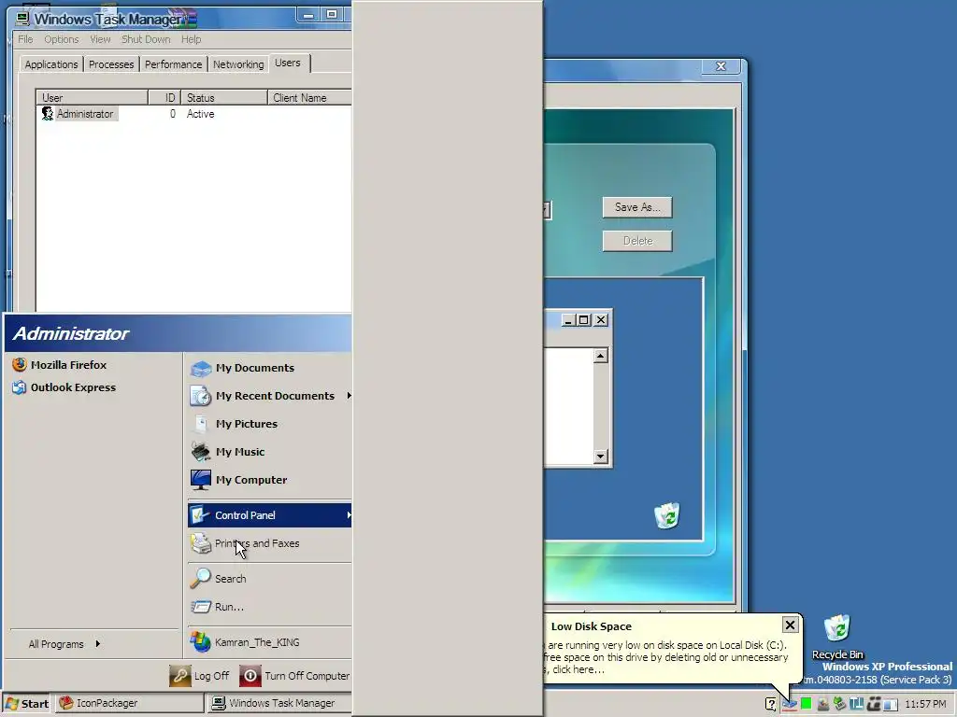
Task: Select the Administrator user icon in Task Manager
Action: [47, 113]
